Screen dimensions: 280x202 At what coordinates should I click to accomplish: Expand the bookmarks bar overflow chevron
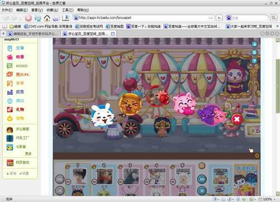(277, 26)
